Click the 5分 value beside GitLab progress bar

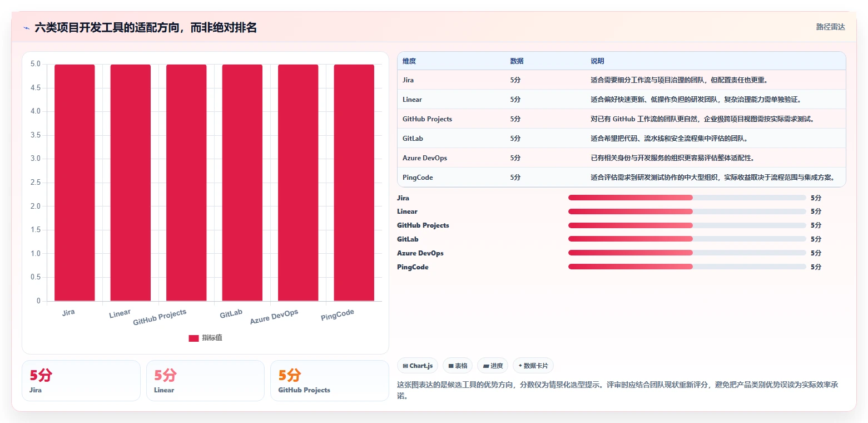coord(816,239)
